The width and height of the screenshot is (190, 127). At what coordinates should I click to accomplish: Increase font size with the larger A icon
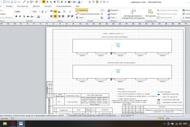pos(42,12)
